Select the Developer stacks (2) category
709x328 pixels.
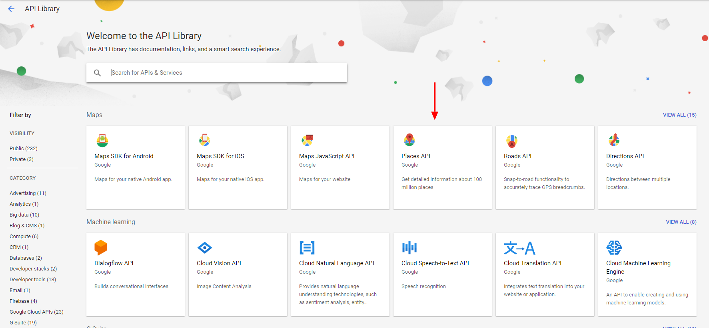[x=33, y=269]
